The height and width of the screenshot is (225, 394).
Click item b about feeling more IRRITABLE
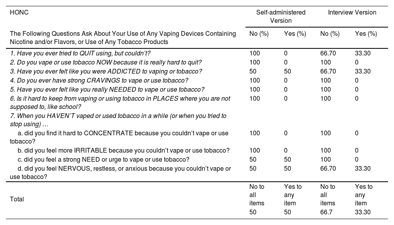(123, 150)
